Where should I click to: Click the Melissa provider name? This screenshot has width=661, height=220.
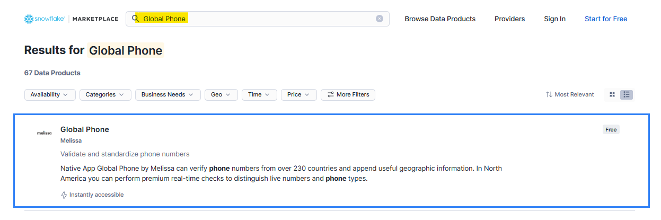pyautogui.click(x=71, y=140)
